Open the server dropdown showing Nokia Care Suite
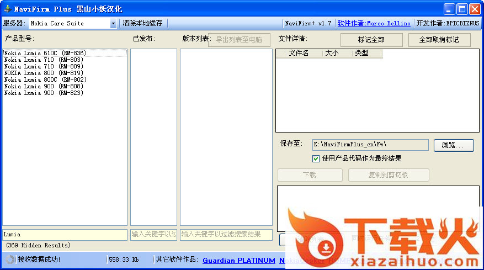Viewport: 484px width, 270px height. (73, 24)
